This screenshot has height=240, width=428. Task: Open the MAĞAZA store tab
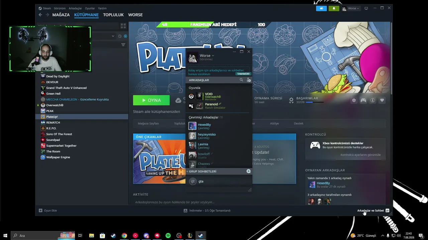(61, 15)
